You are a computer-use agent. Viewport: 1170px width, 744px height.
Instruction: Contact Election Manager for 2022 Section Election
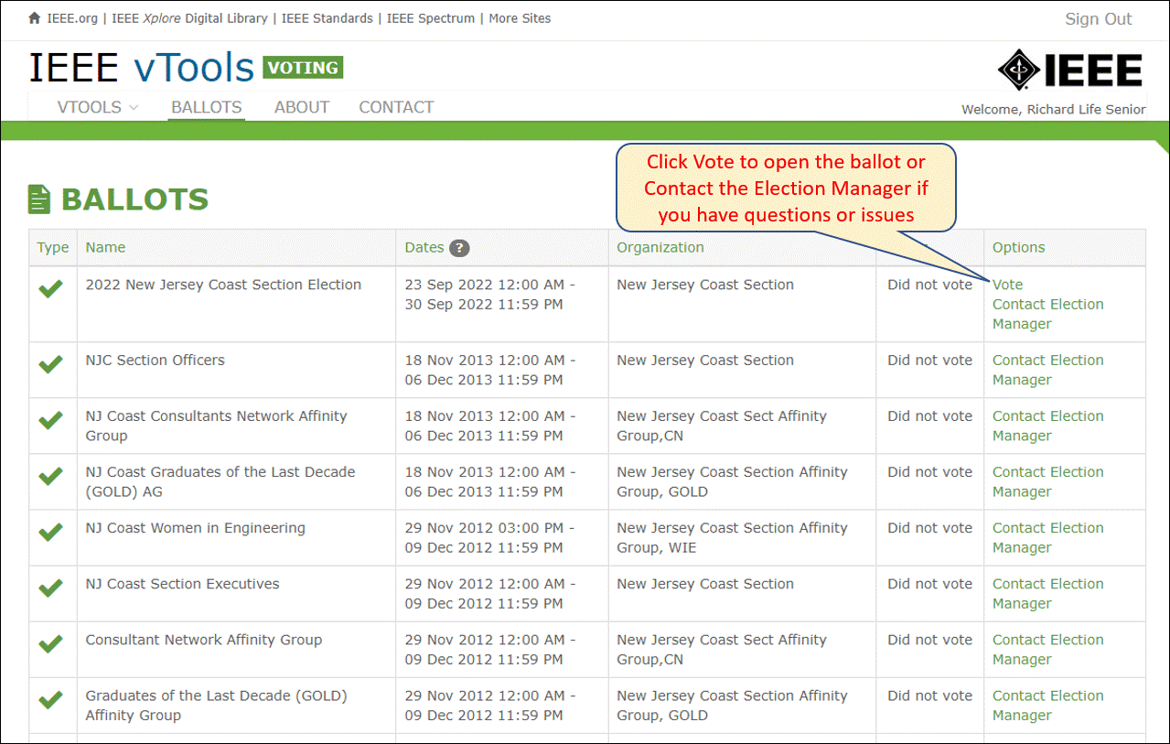click(x=1048, y=314)
